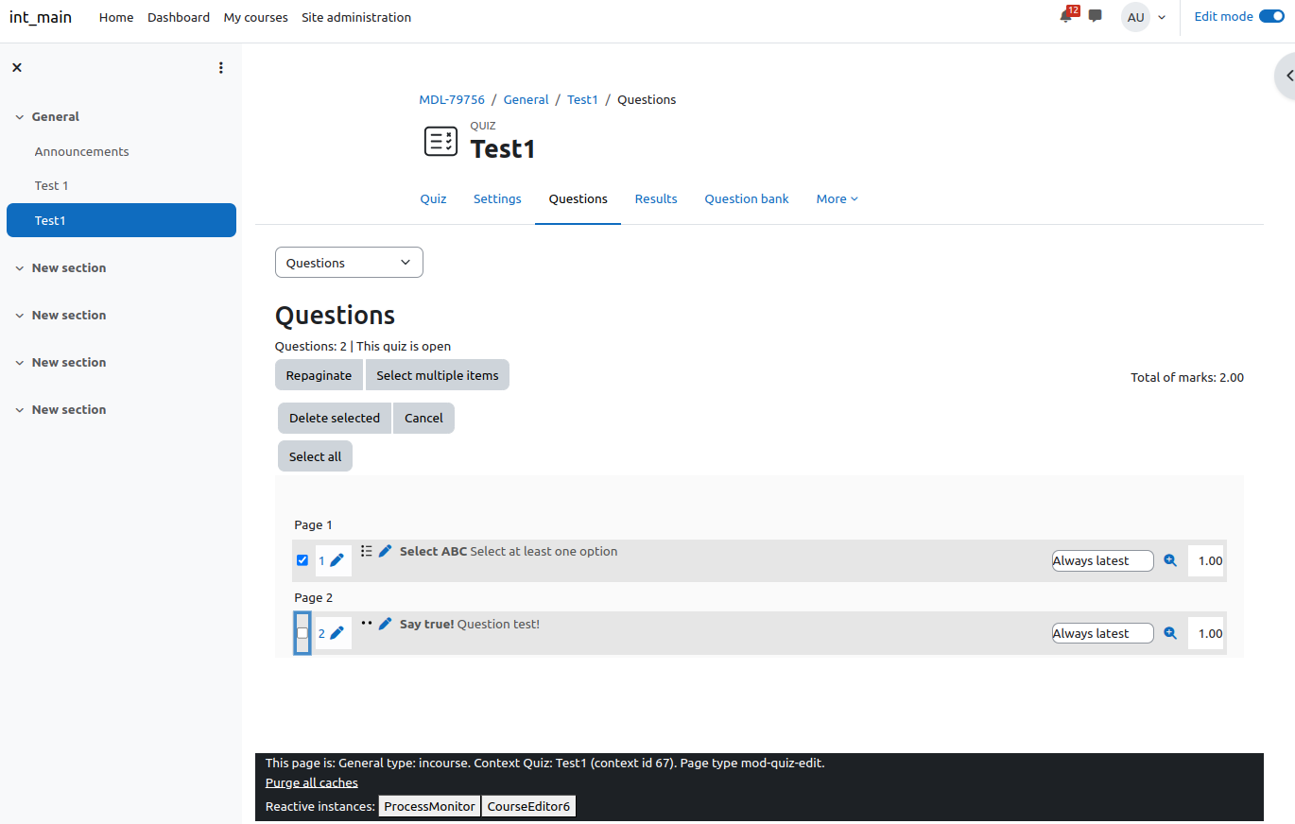Screen dimensions: 1295x824
Task: Open Select ABC question name link
Action: [x=433, y=551]
